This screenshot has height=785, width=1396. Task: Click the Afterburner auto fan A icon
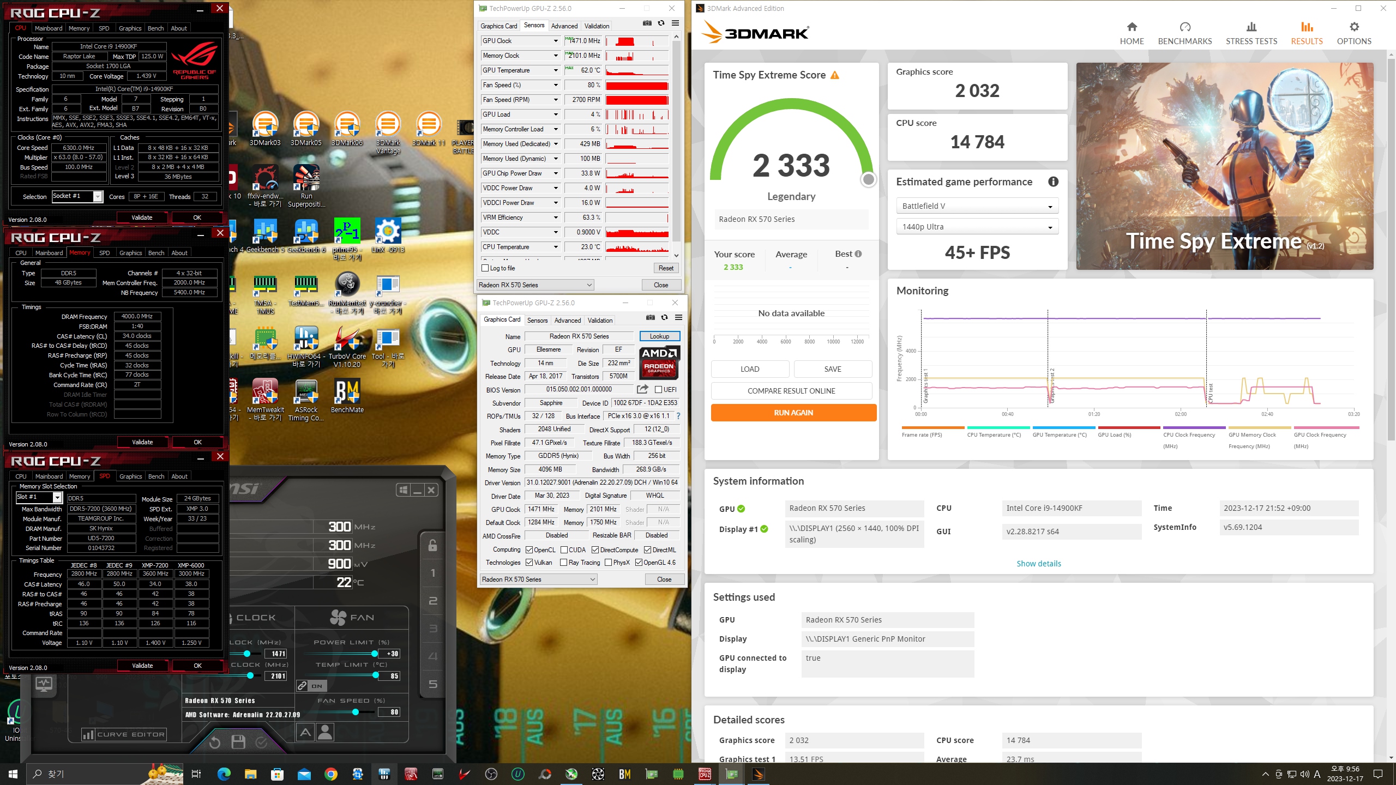pyautogui.click(x=305, y=732)
